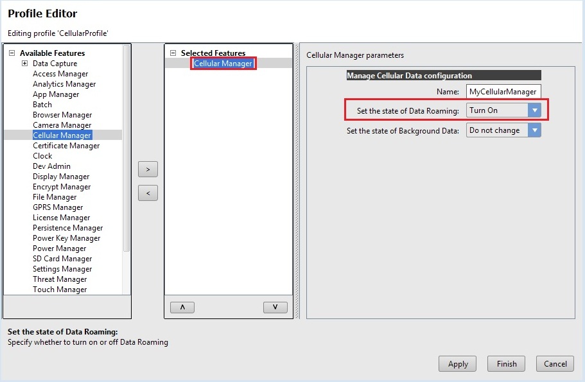Viewport: 585px width, 382px height.
Task: Open the Background Data state dropdown
Action: [x=534, y=130]
